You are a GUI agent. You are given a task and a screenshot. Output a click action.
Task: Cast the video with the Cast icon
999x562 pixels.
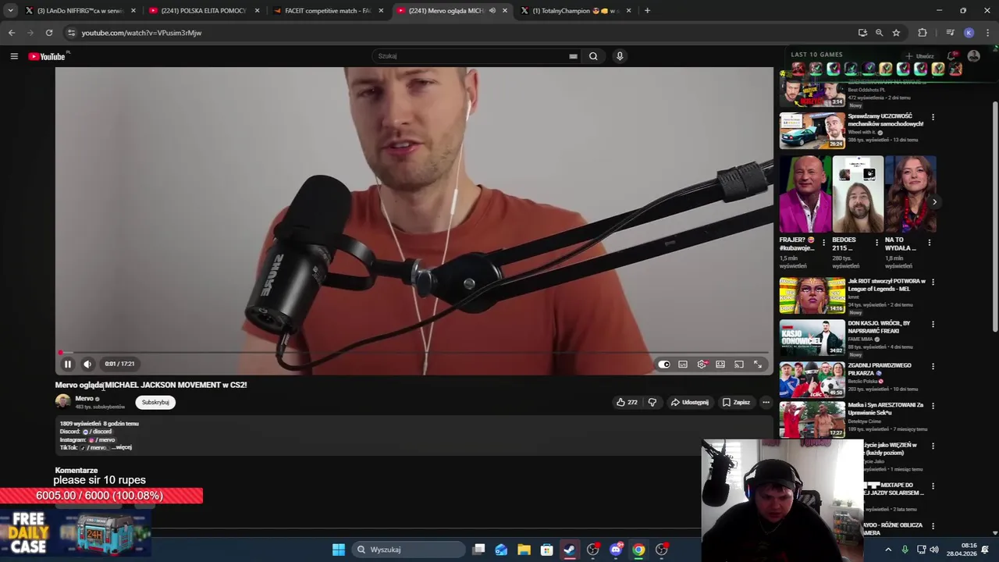[739, 365]
